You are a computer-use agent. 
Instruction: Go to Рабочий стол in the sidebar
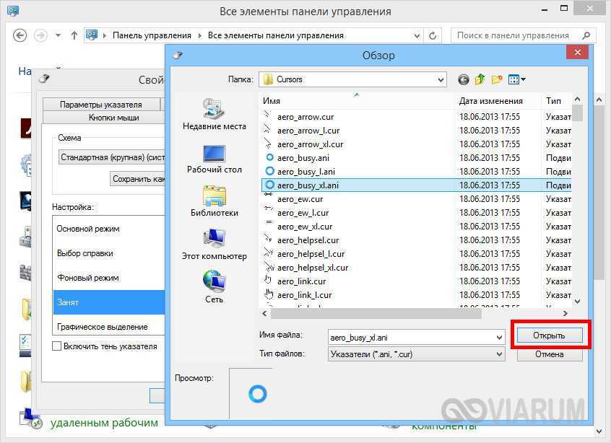(x=214, y=157)
